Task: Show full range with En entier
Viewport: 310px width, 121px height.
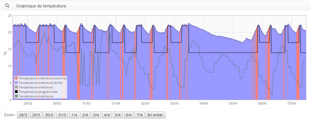Action: 155,115
